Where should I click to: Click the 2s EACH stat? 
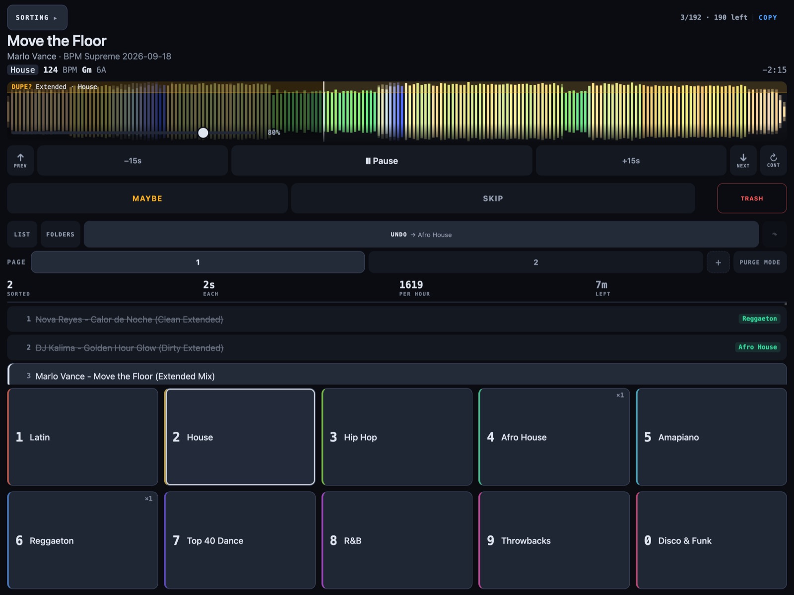pos(210,288)
